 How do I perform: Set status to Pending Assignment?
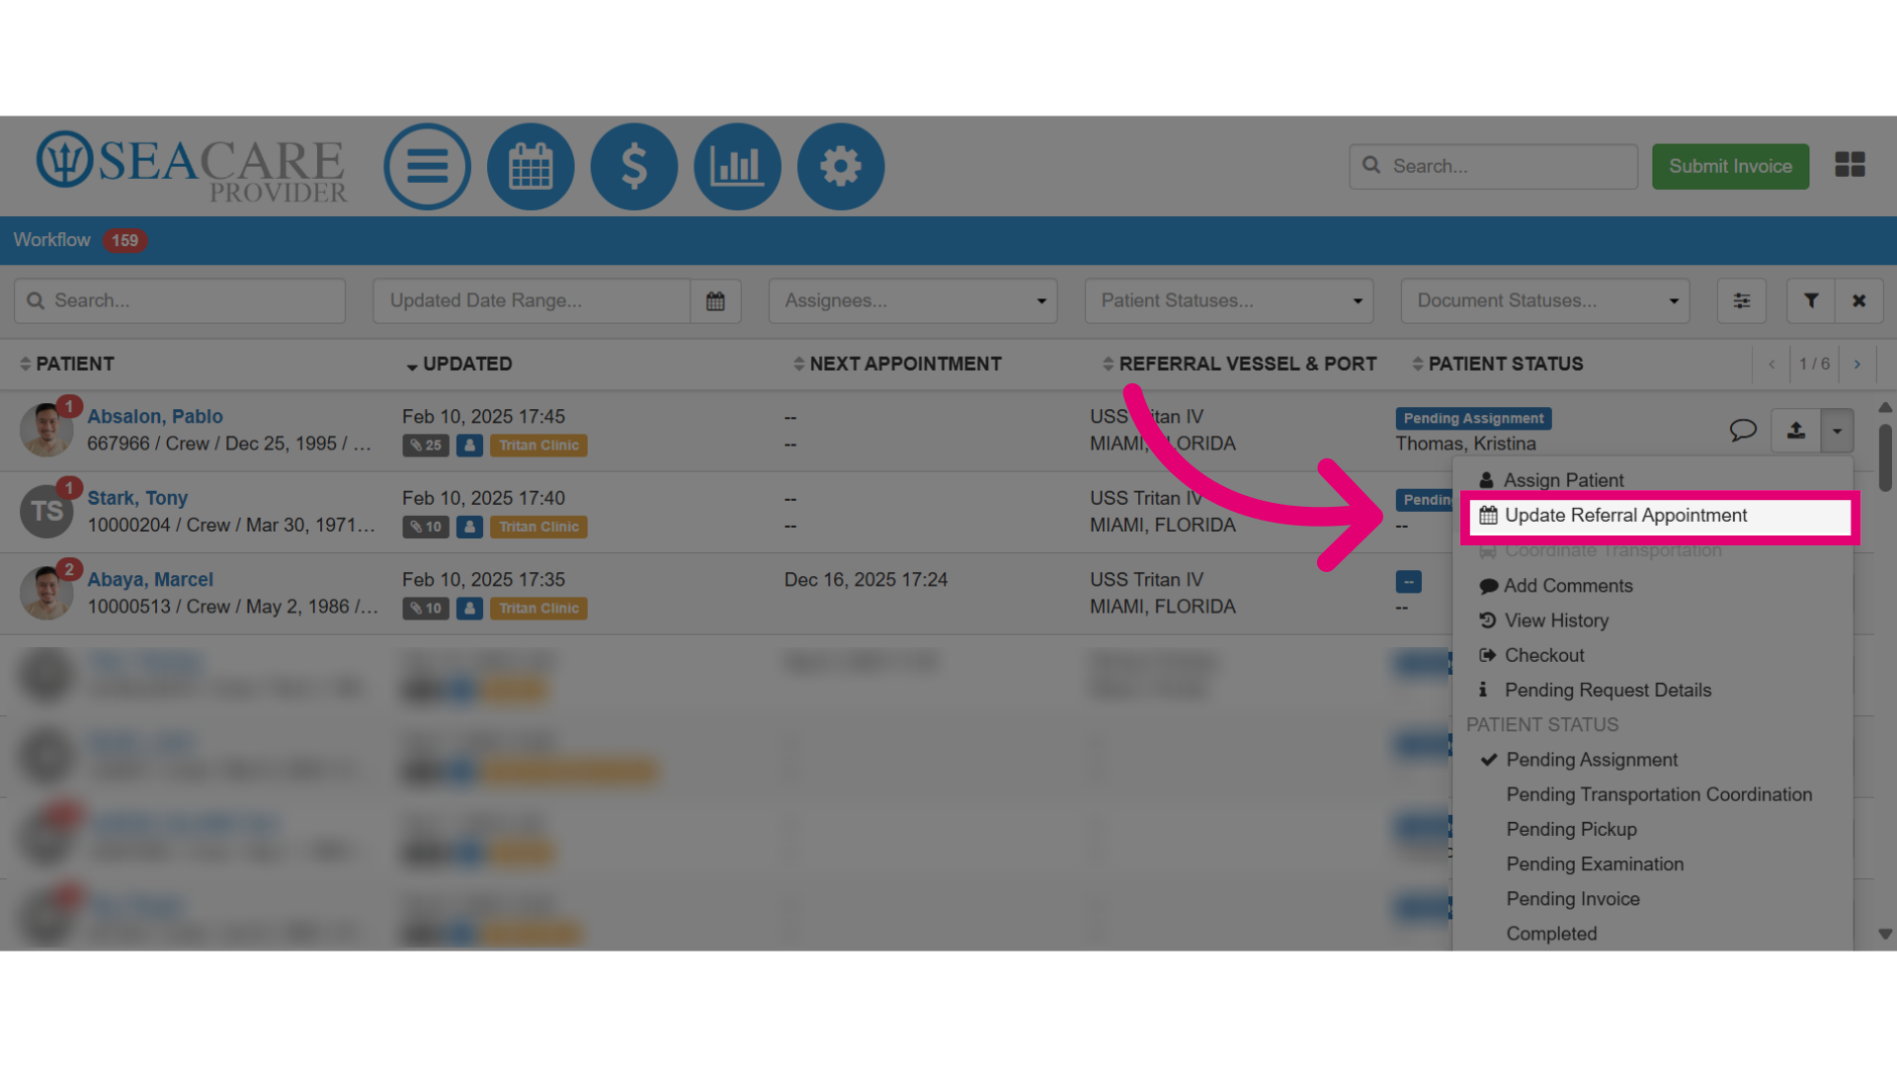coord(1652,760)
